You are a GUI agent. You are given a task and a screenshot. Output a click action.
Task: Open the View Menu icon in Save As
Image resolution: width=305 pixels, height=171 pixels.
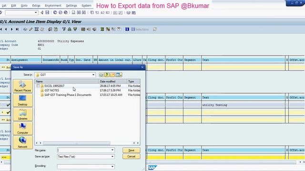[119, 75]
